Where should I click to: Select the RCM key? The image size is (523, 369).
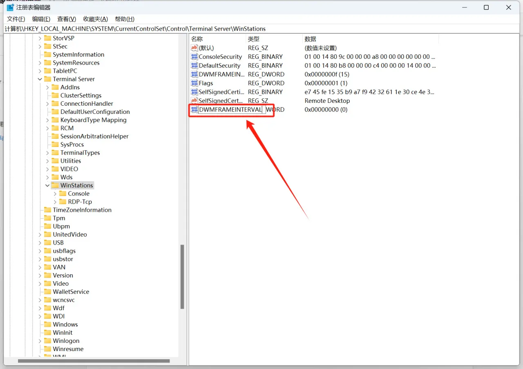click(67, 128)
